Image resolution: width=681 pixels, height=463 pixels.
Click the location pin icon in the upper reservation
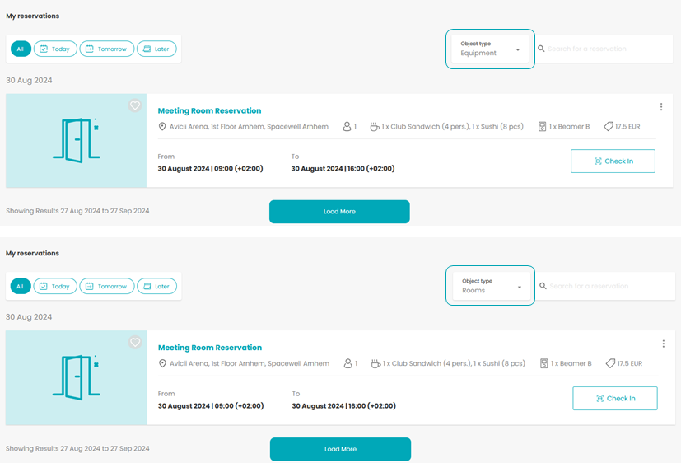coord(162,126)
